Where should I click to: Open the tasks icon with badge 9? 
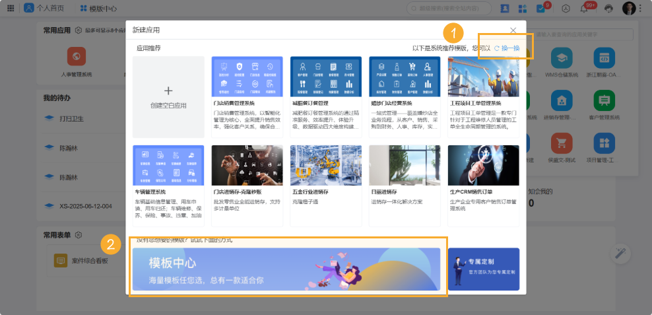pos(540,9)
